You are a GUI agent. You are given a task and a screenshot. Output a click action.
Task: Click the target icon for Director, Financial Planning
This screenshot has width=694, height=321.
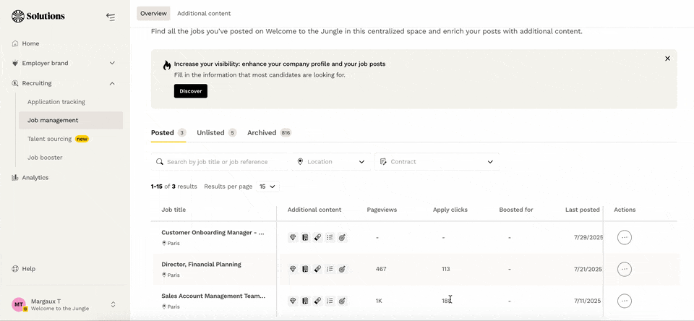(342, 269)
